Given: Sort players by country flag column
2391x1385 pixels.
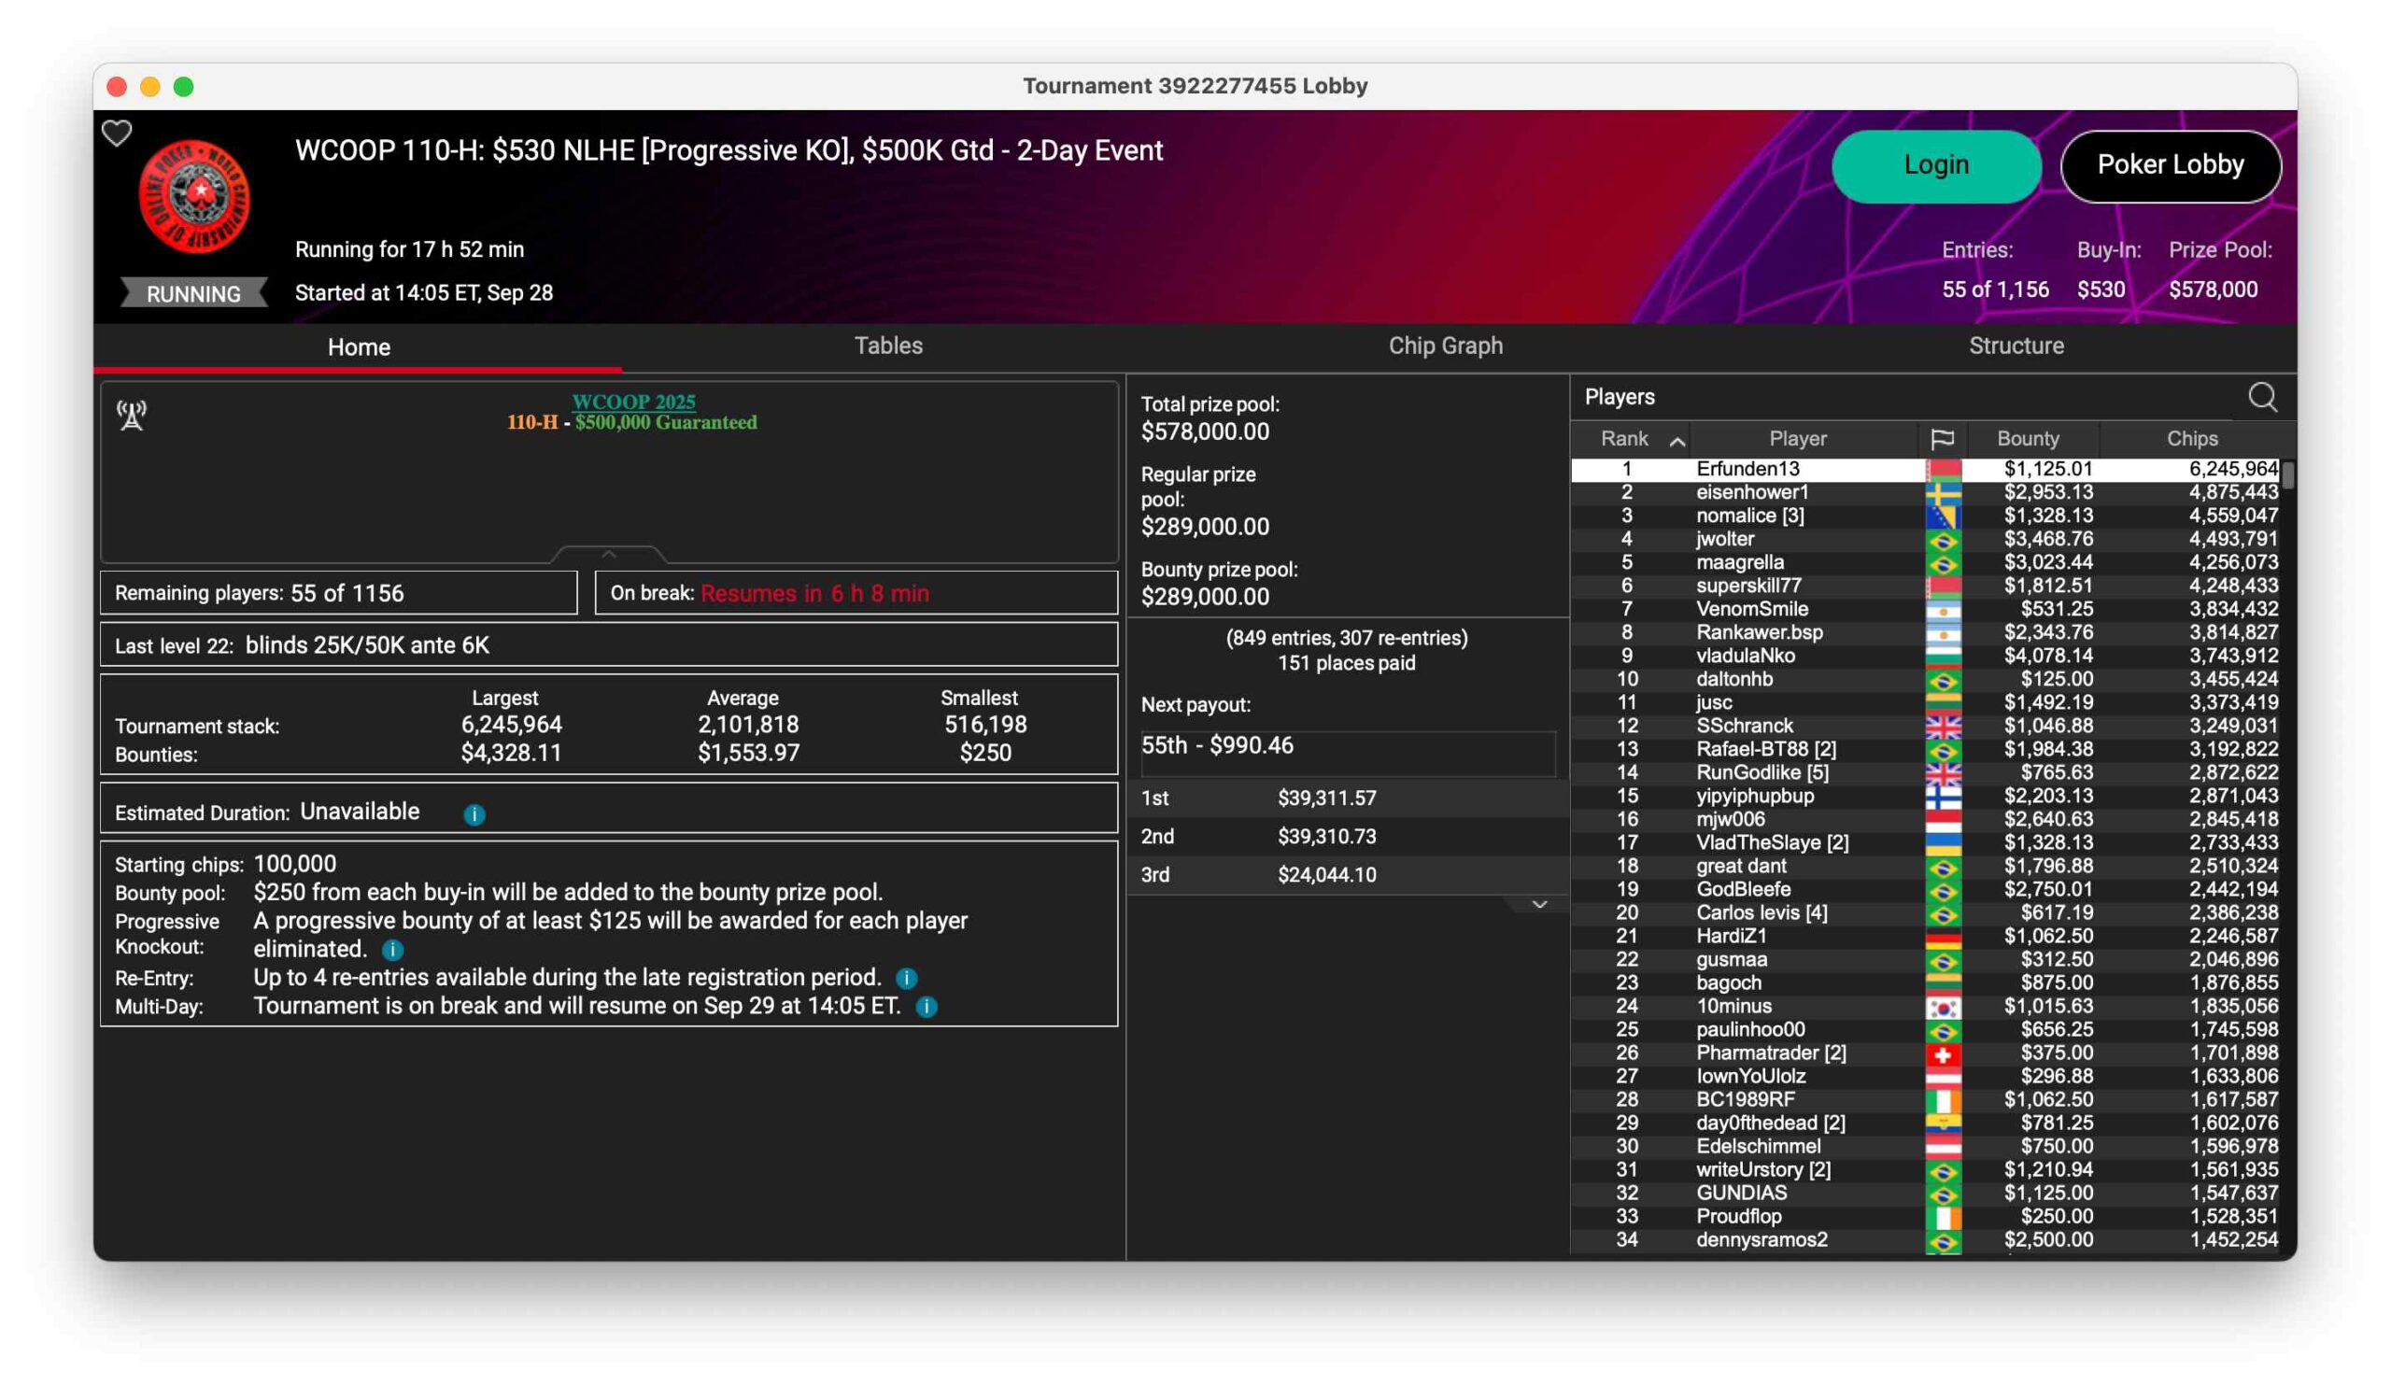Looking at the screenshot, I should pyautogui.click(x=1942, y=439).
